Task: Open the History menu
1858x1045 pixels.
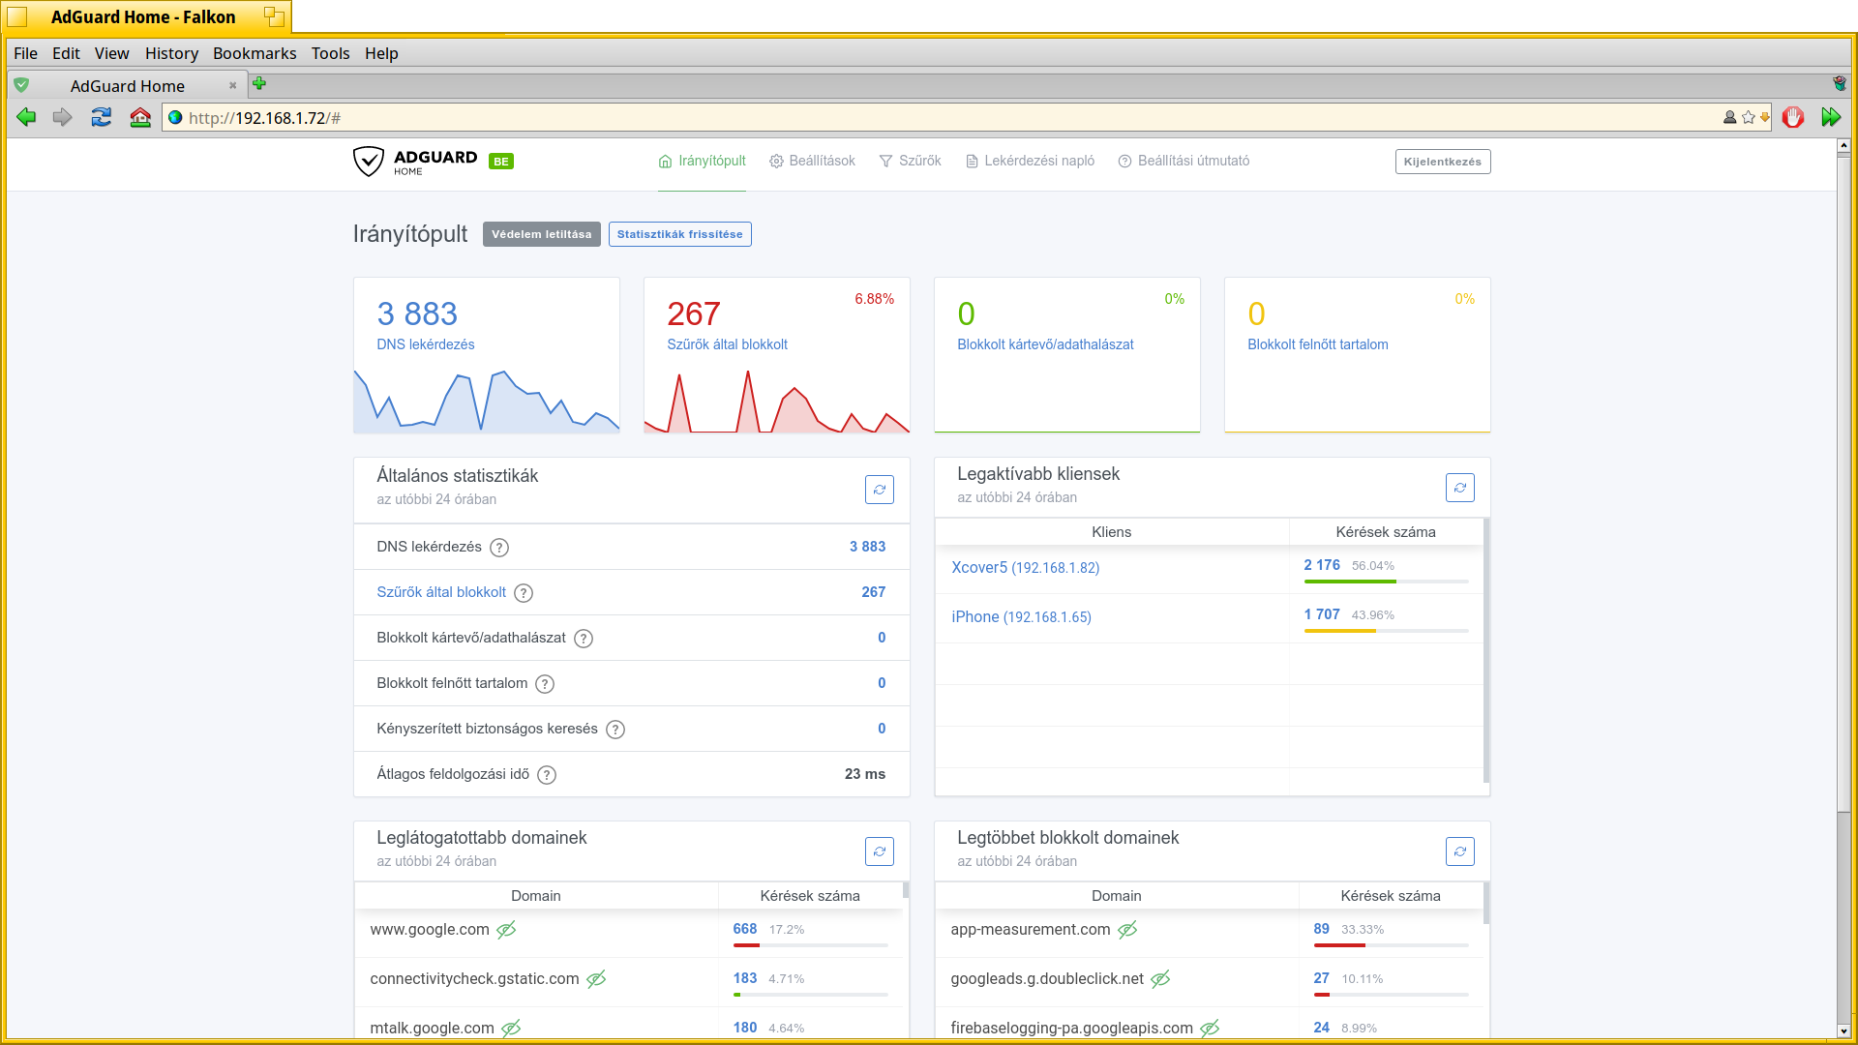Action: pos(171,53)
